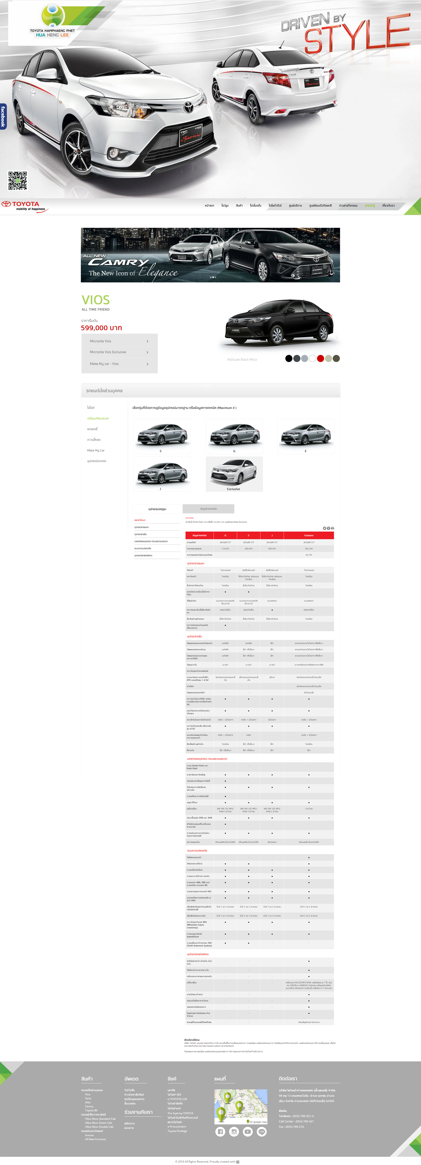Click the Exclusive column header in spec table

click(x=309, y=535)
